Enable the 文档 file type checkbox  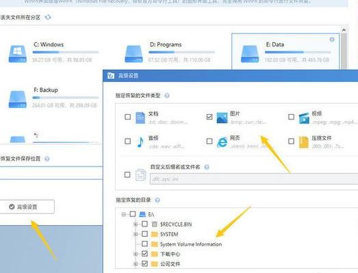tap(127, 117)
